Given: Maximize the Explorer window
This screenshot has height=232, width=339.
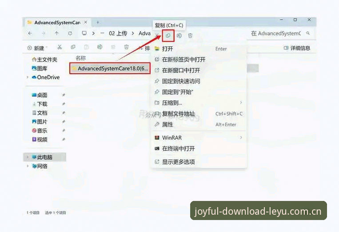Looking at the screenshot, I should coord(295,20).
